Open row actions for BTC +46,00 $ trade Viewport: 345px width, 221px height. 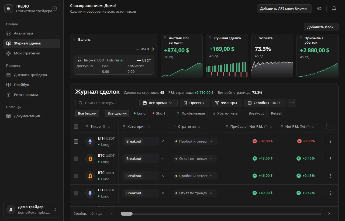point(331,176)
